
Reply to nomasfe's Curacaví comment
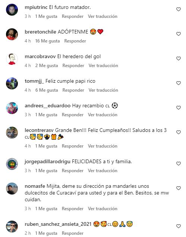tap(73, 209)
